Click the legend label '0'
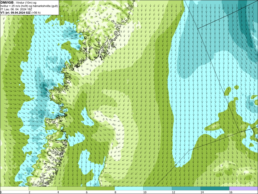This screenshot has width=258, height=194. (1, 192)
